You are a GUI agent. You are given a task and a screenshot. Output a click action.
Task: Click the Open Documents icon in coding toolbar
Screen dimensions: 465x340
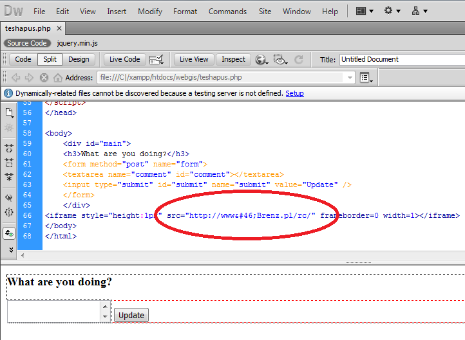[9, 112]
